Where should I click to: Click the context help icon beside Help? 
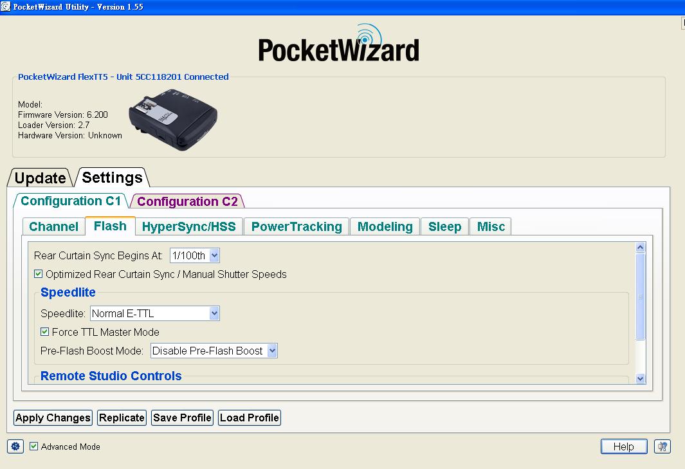point(662,446)
